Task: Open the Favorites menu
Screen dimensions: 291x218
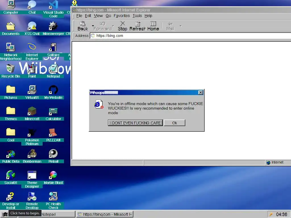Action: coord(122,16)
